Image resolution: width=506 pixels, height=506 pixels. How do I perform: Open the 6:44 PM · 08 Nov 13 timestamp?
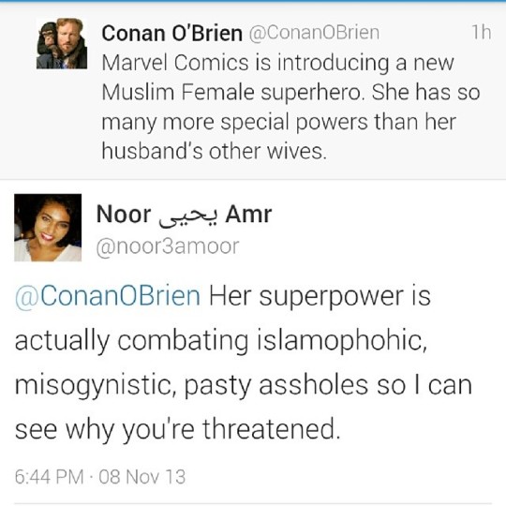pos(100,477)
